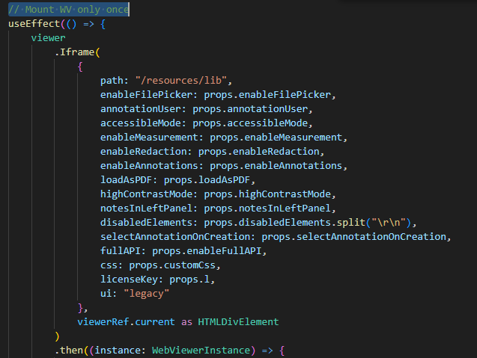The height and width of the screenshot is (358, 477).
Task: Click the css property key
Action: tap(109, 265)
